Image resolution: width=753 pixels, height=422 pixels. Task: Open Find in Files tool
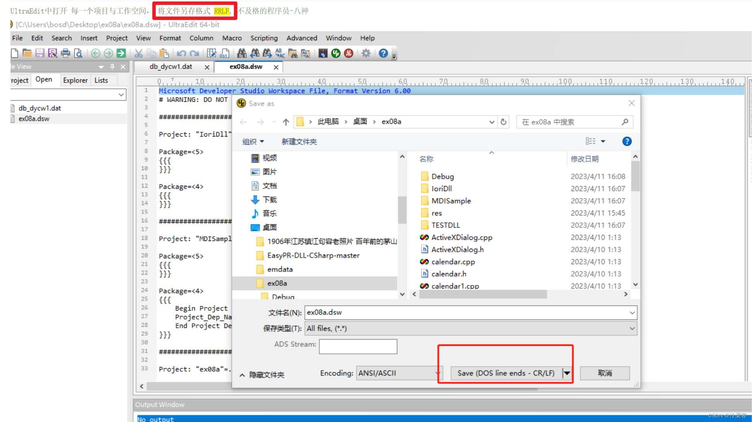tap(293, 53)
